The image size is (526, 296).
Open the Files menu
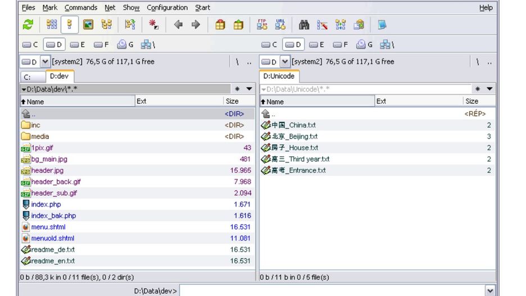29,7
